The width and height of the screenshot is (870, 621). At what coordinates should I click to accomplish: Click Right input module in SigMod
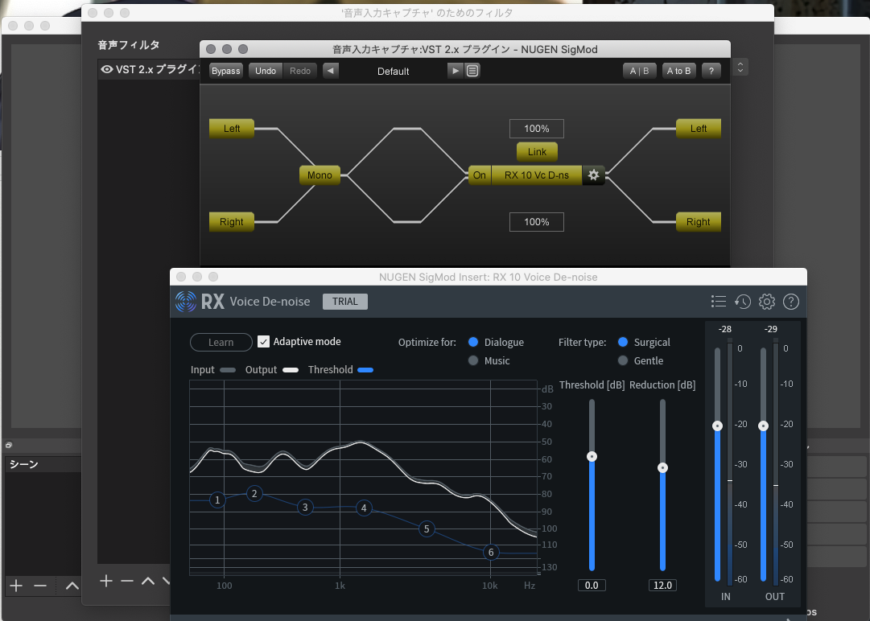pos(232,222)
